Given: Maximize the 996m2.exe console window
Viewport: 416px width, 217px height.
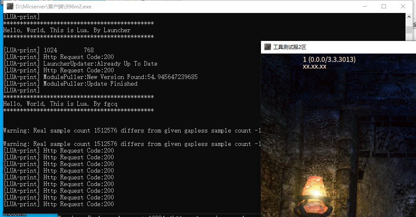Looking at the screenshot, I should pyautogui.click(x=383, y=6).
